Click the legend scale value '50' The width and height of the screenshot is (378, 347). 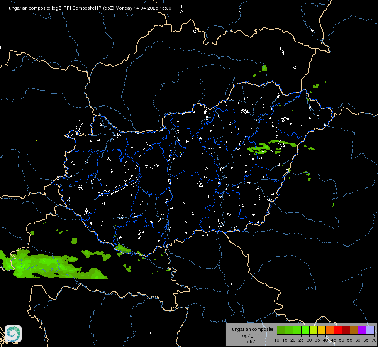coord(342,340)
